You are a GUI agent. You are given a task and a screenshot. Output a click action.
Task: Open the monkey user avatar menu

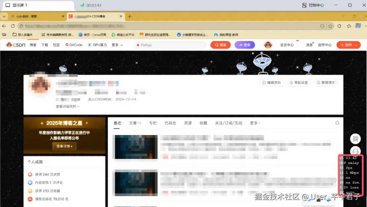point(268,45)
